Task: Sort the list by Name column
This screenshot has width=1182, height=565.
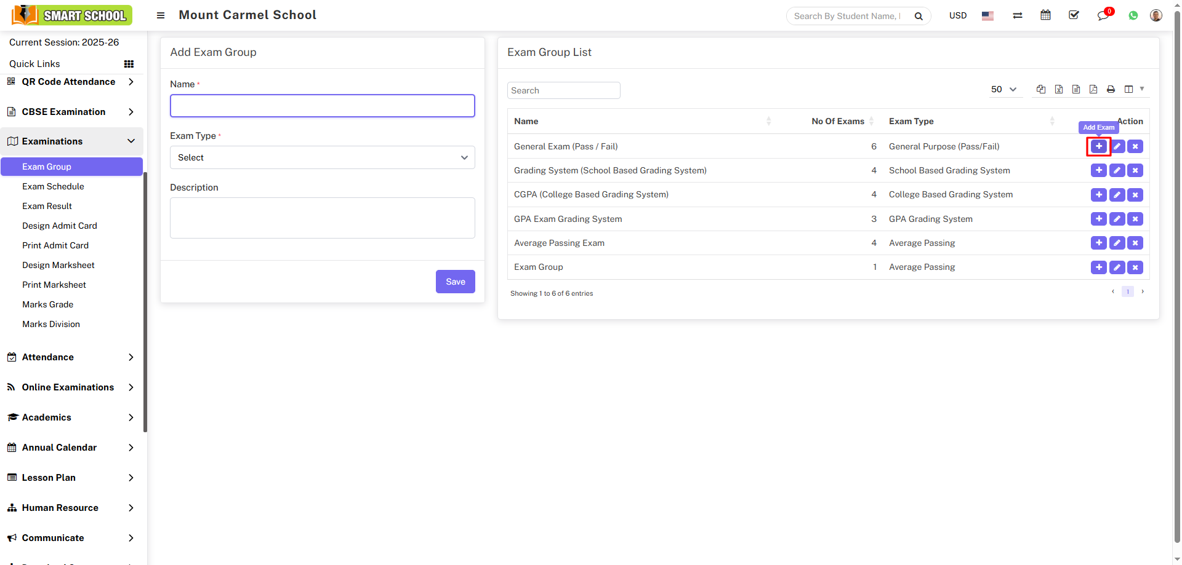Action: pos(526,121)
